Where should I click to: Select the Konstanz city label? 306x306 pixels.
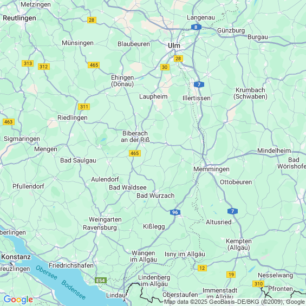click(x=16, y=257)
